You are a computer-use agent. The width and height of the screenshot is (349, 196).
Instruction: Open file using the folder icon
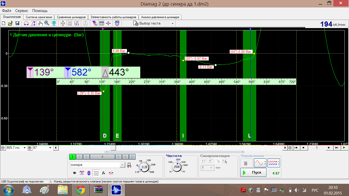pyautogui.click(x=10, y=23)
